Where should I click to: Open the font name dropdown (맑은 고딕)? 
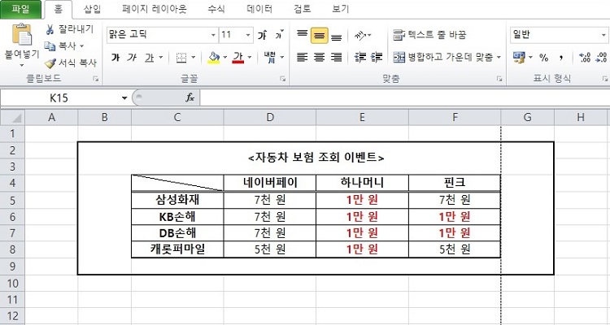click(x=213, y=36)
